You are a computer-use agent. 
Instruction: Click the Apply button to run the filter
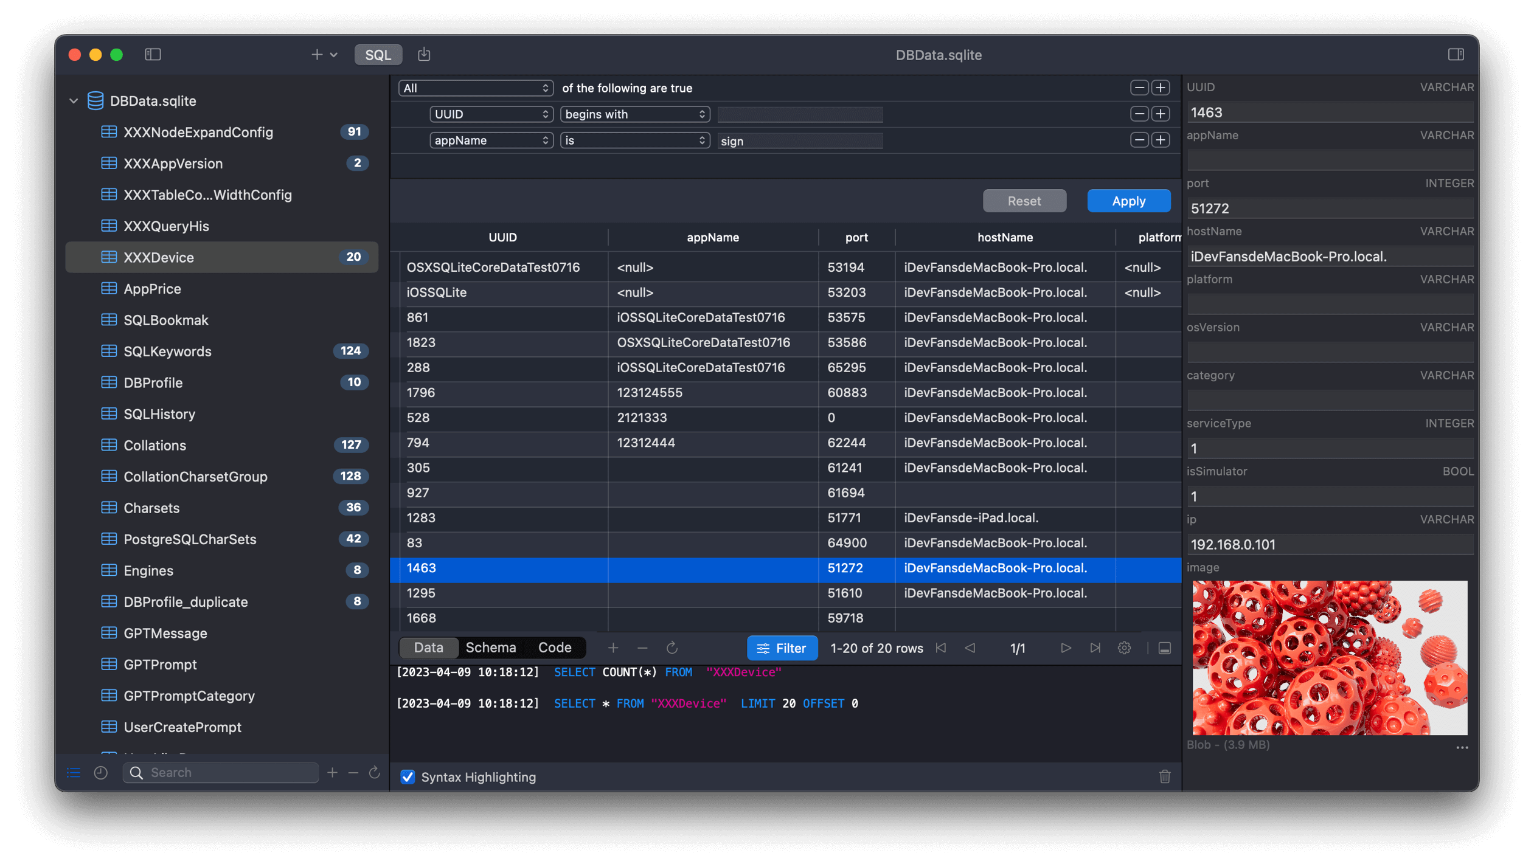(1128, 201)
